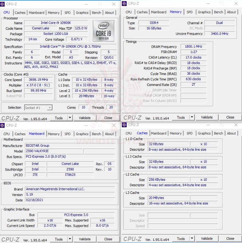
Task: Expand Tools dropdown arrow in Memory window
Action: pos(192,117)
